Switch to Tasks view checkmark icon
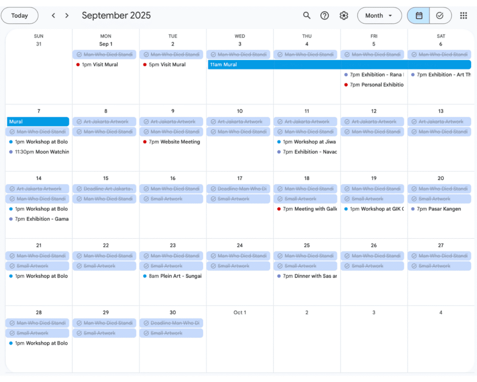Viewport: 477px width, 382px height. 440,15
